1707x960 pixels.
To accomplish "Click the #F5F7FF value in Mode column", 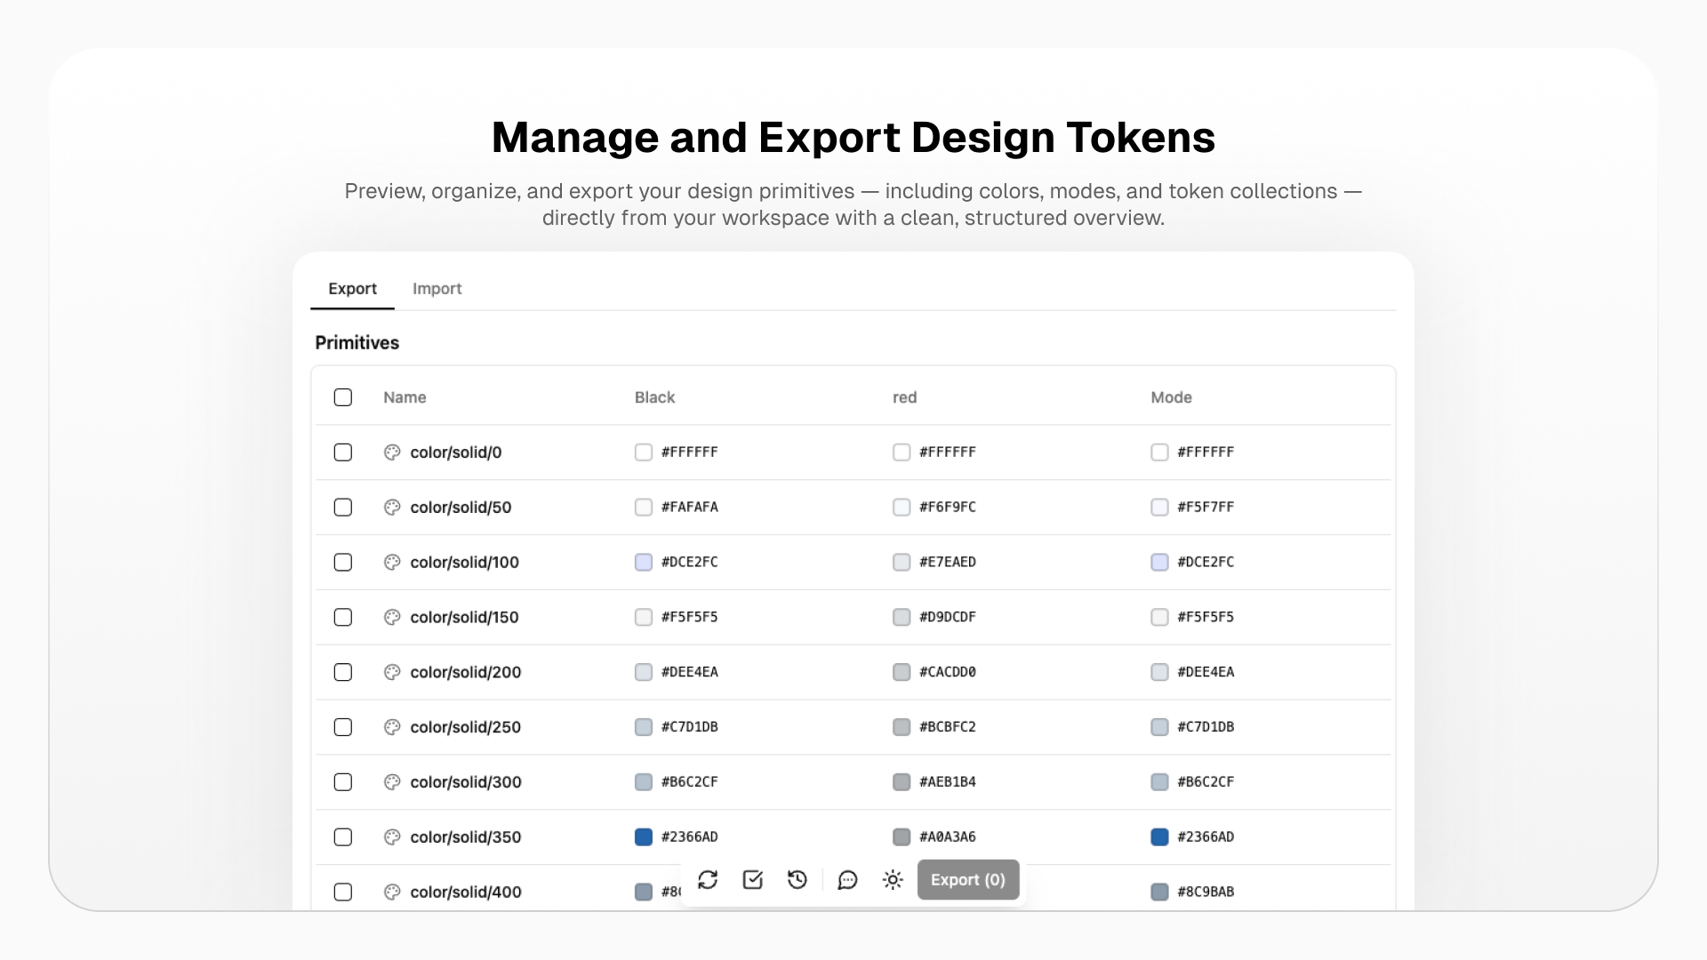I will point(1206,508).
